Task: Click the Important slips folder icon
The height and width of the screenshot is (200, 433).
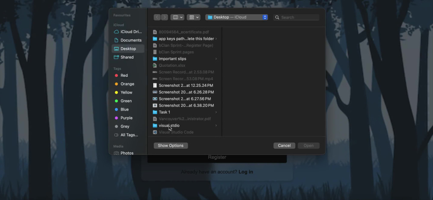Action: point(155,59)
